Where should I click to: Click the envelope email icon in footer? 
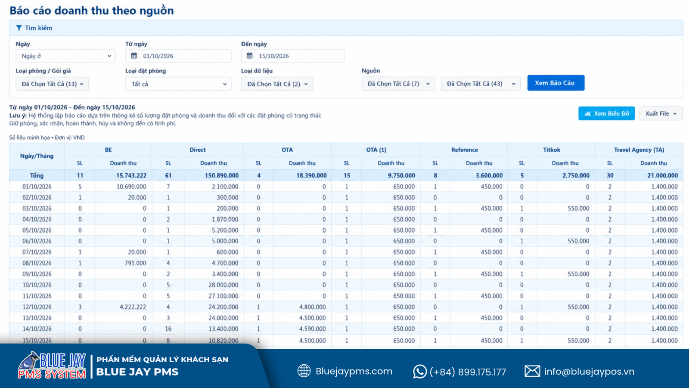point(532,371)
